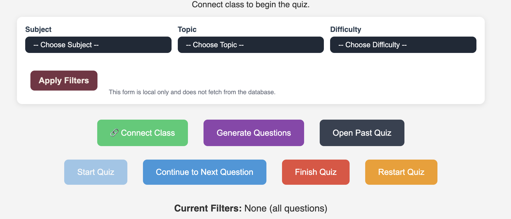Click the local-only form disclaimer text
The height and width of the screenshot is (219, 511).
[x=192, y=92]
